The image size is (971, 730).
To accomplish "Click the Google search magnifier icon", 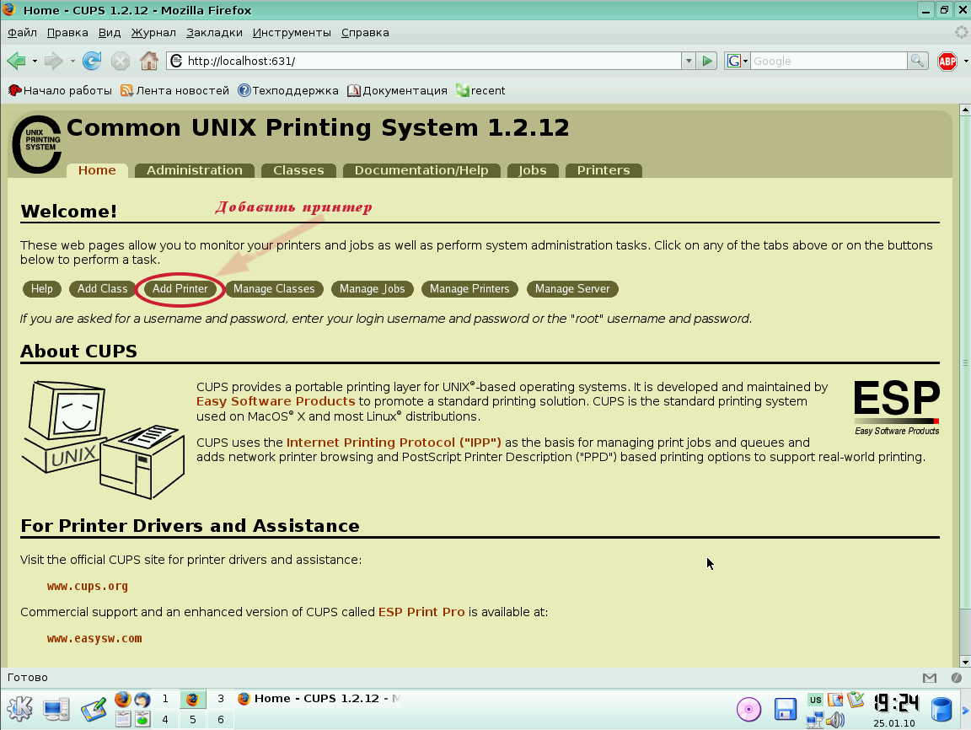I will (x=917, y=61).
